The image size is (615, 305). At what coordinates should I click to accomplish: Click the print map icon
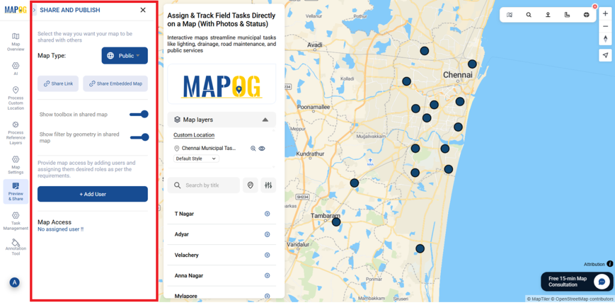click(586, 15)
